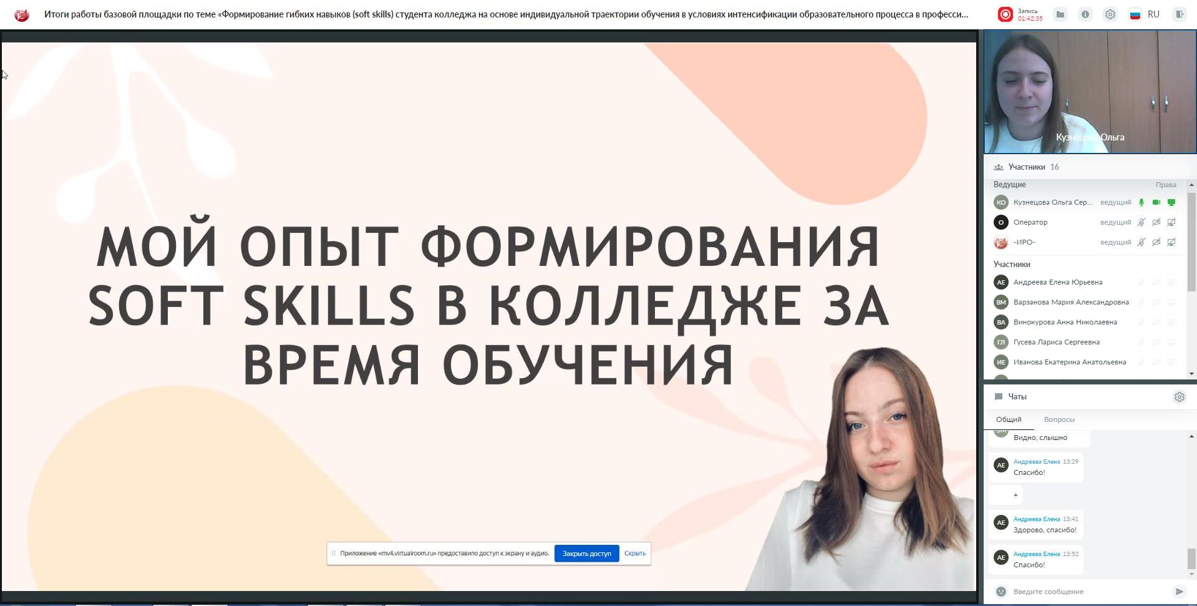Click the presenter webcam video of Кузнецова Ольга
This screenshot has width=1197, height=606.
point(1090,92)
